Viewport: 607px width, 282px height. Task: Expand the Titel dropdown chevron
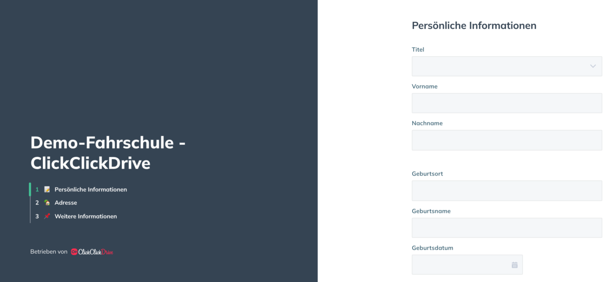tap(593, 66)
